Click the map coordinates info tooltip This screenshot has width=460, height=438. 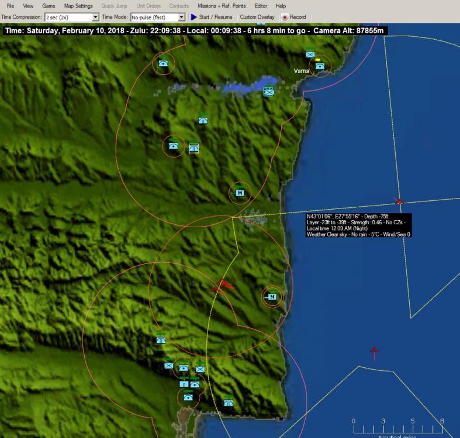tap(358, 225)
